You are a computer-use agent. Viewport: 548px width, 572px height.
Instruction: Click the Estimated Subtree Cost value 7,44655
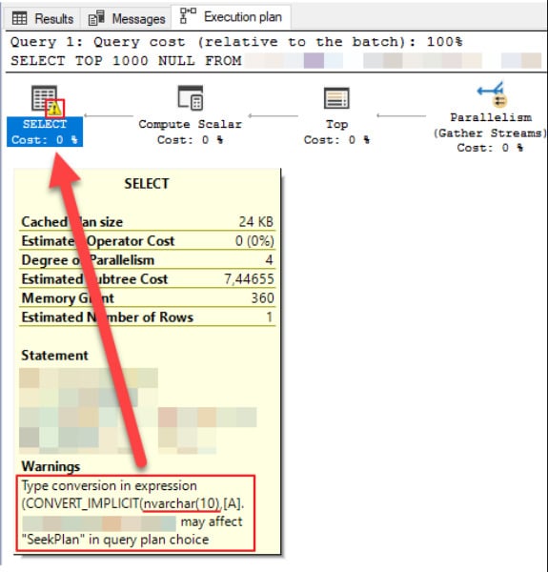(249, 279)
